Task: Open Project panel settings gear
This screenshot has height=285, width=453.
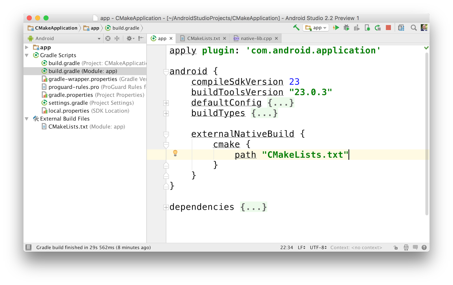Action: 129,38
